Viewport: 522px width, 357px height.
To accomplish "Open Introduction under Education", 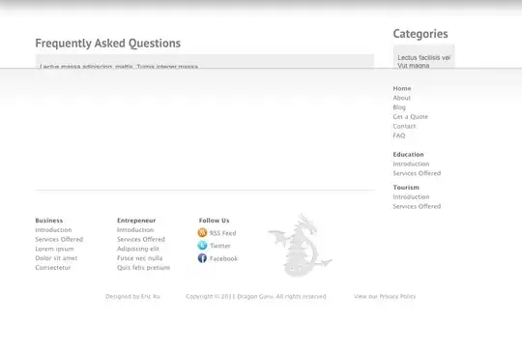I will [x=411, y=164].
